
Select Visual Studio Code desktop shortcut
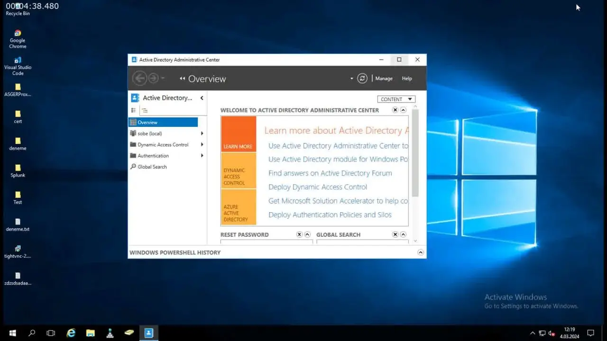pos(18,66)
